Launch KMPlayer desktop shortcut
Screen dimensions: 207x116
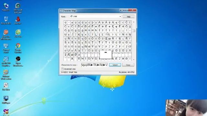pos(6,100)
